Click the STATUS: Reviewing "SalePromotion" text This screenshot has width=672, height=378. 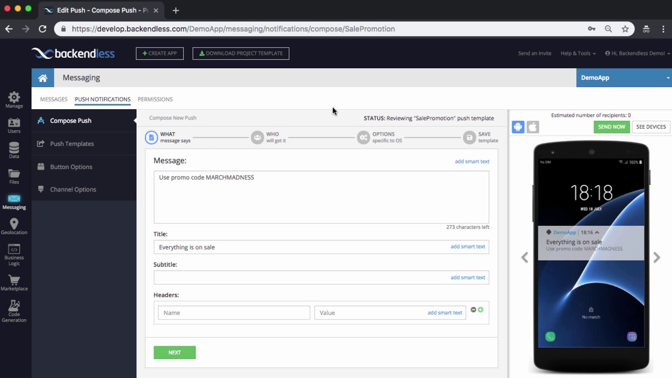[x=429, y=119]
